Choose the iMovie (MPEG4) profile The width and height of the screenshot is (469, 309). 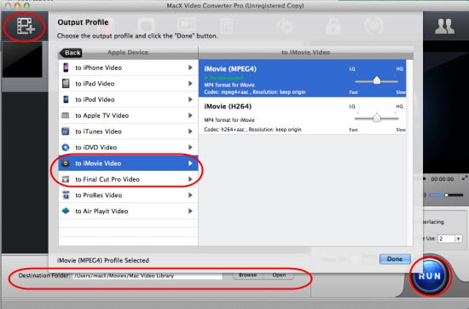pyautogui.click(x=302, y=79)
